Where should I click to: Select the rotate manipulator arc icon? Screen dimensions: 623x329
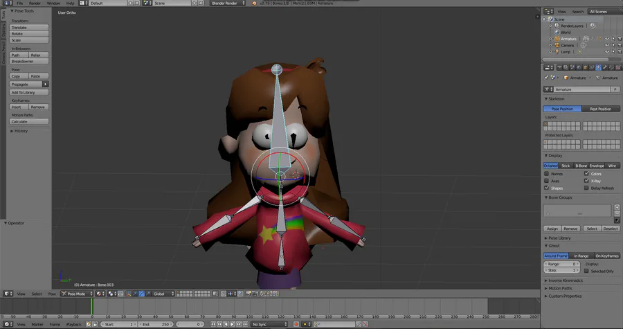tap(141, 294)
